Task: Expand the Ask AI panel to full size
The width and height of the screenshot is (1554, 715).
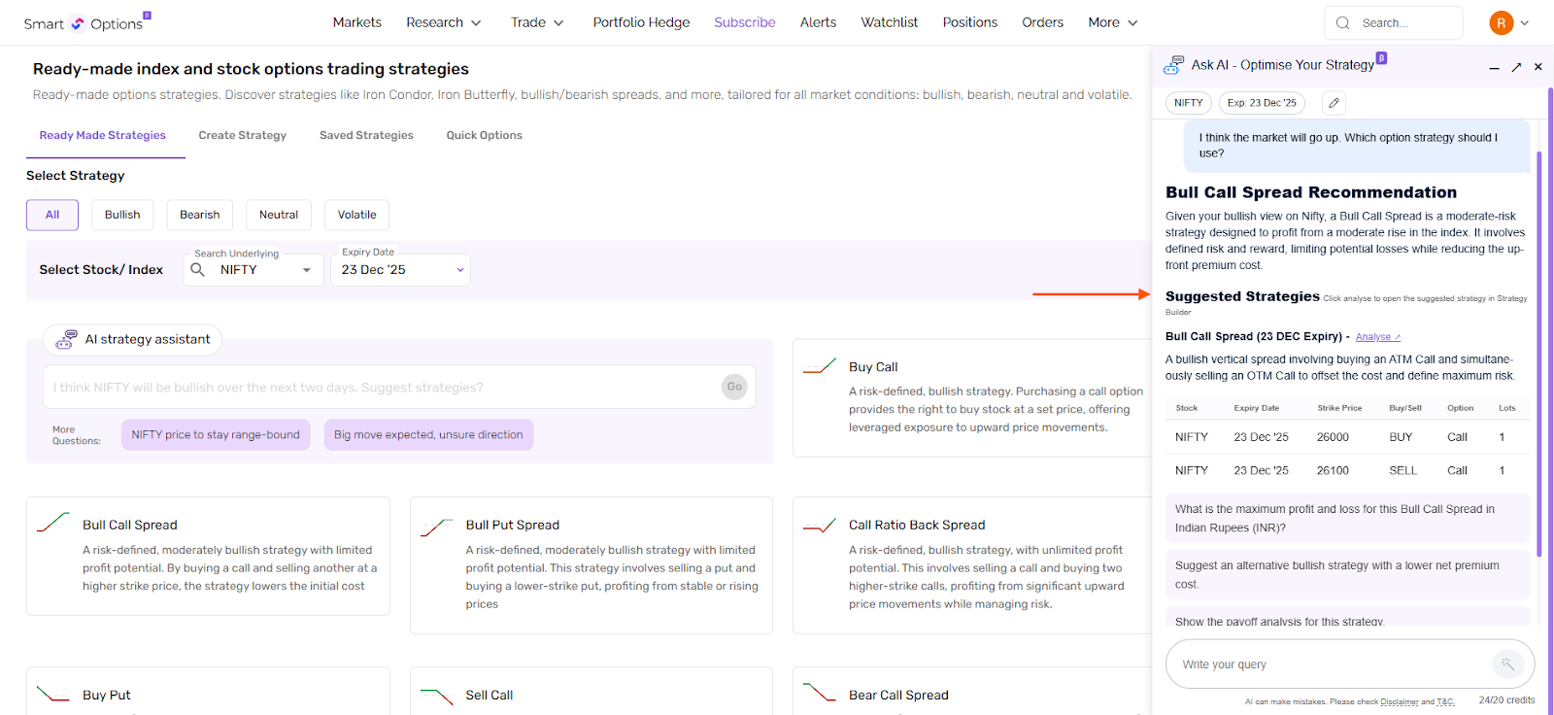Action: pyautogui.click(x=1516, y=67)
